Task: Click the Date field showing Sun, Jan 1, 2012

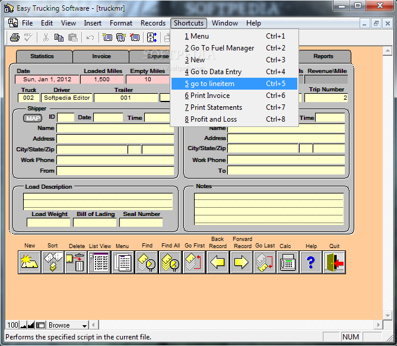Action: [x=47, y=80]
